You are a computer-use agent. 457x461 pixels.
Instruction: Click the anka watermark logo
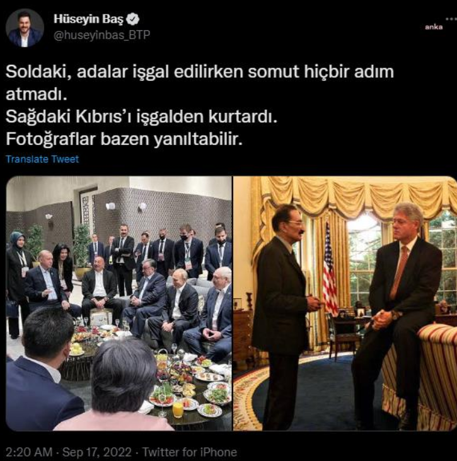point(434,27)
